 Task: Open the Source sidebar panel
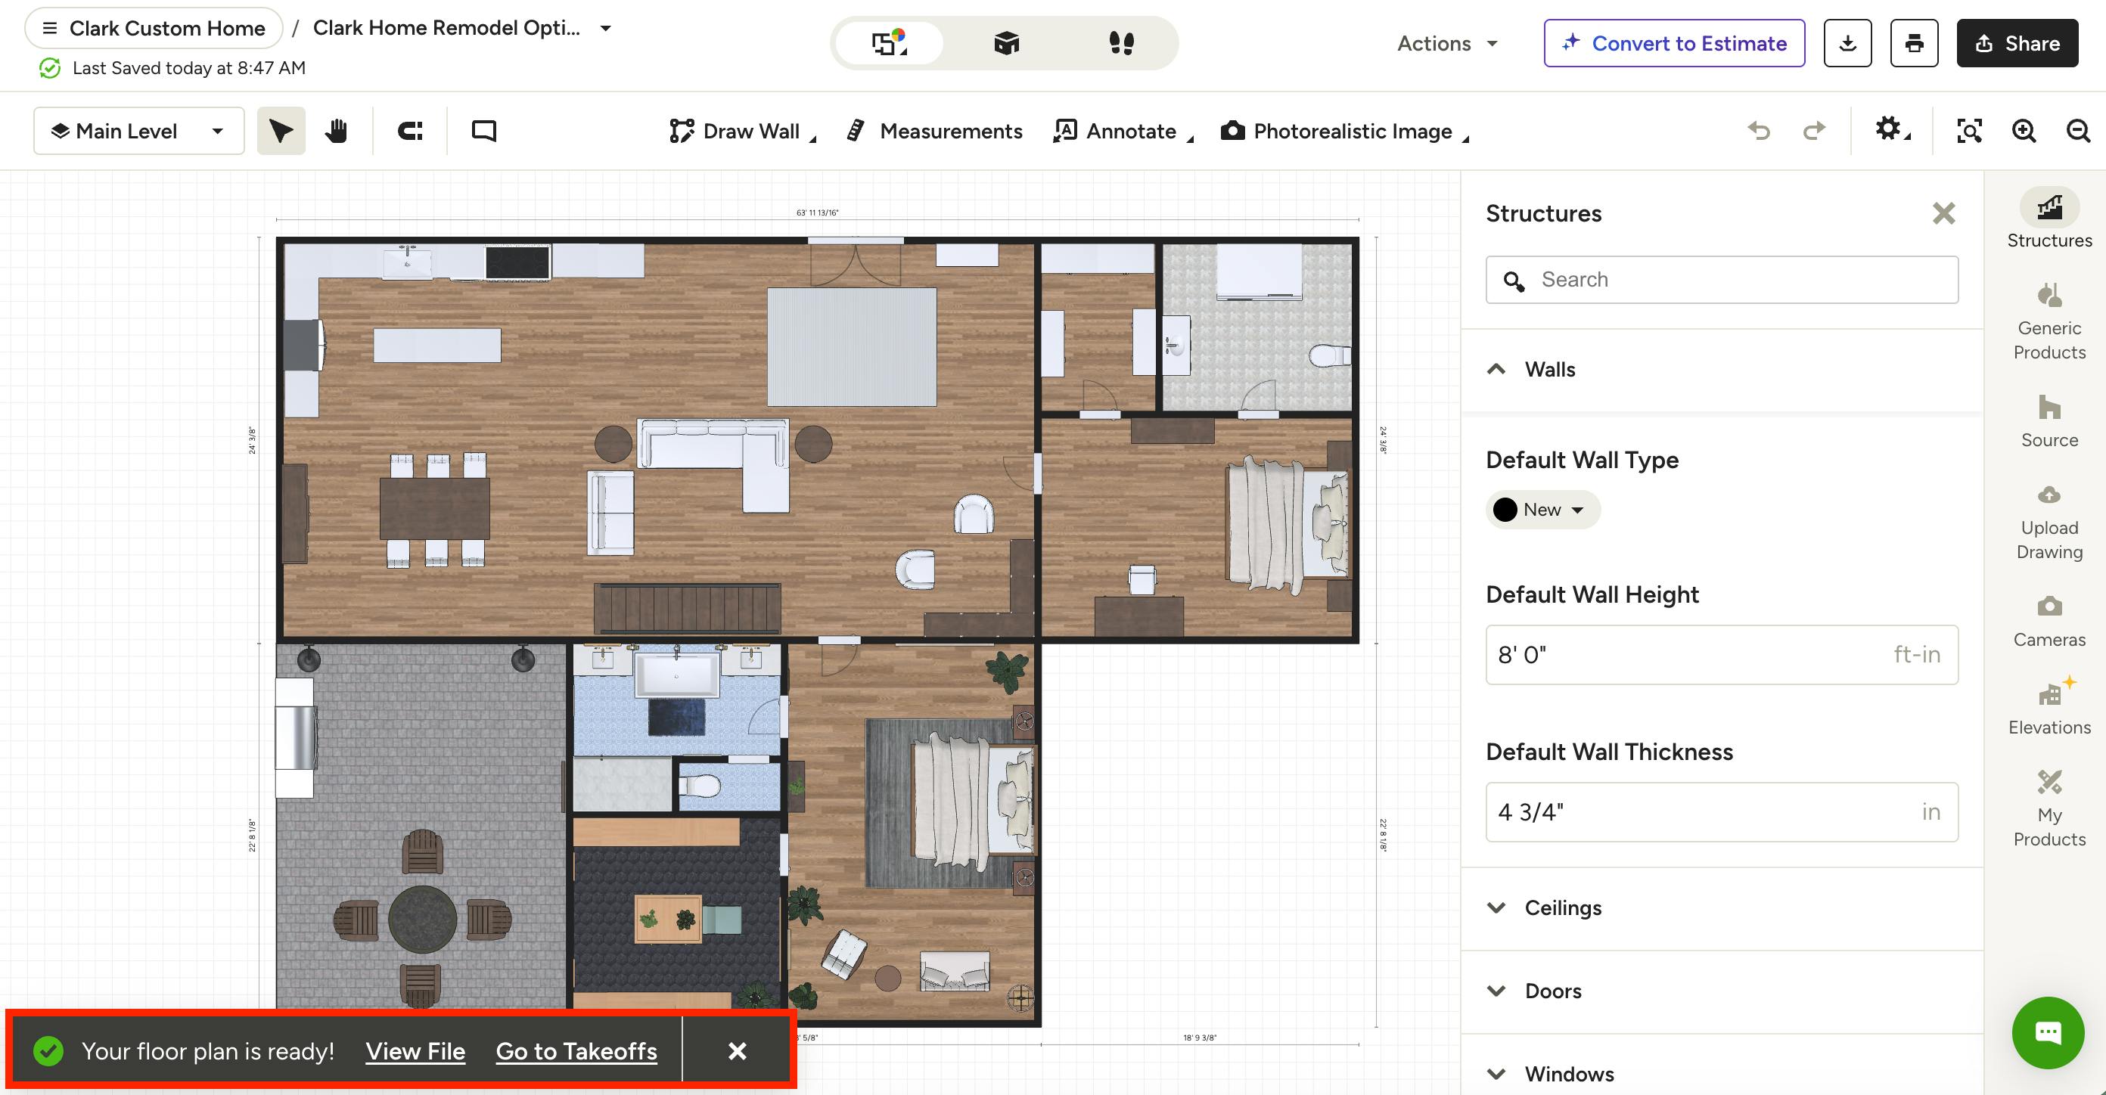click(x=2049, y=422)
